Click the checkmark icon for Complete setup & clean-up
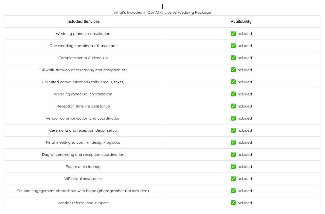Viewport: 325px width, 214px height. [x=233, y=58]
